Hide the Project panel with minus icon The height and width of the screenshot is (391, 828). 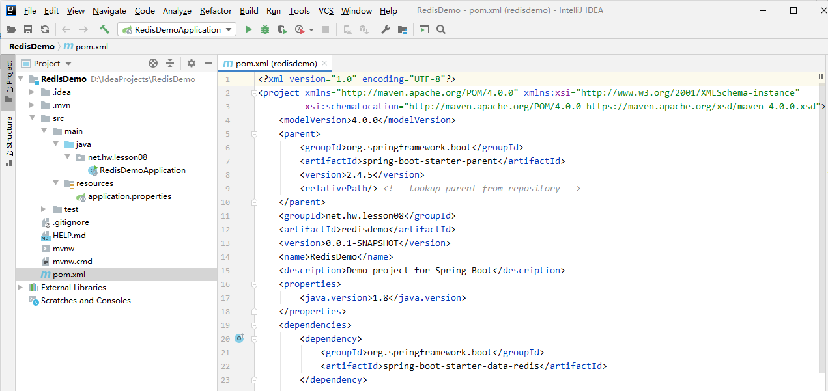(x=208, y=63)
